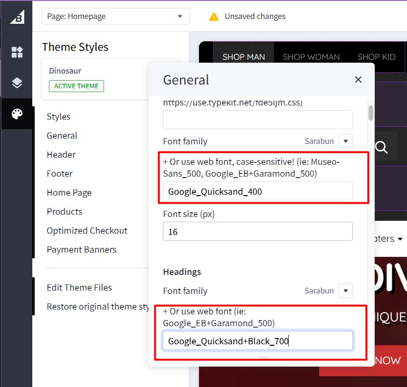Image resolution: width=407 pixels, height=387 pixels.
Task: Open Payment Banners section
Action: (82, 249)
